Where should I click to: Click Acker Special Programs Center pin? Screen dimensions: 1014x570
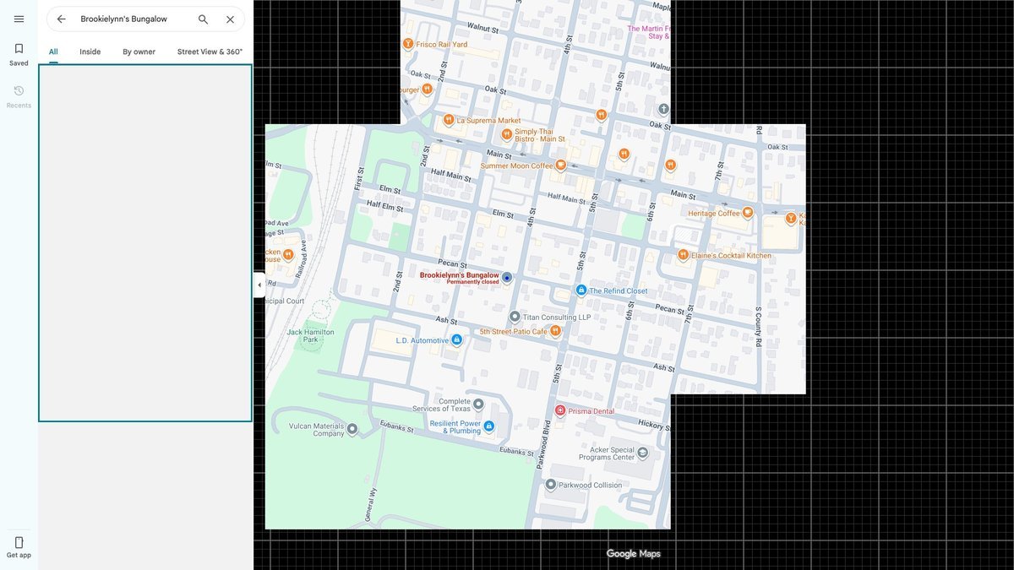coord(642,453)
